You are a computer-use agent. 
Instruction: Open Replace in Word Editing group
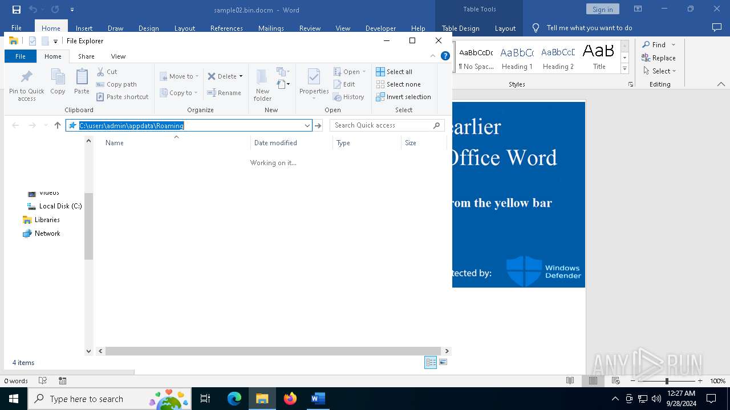point(659,58)
